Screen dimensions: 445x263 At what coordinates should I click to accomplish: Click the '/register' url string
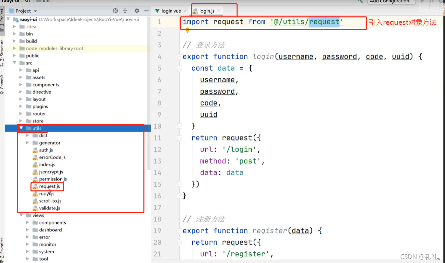pos(245,254)
